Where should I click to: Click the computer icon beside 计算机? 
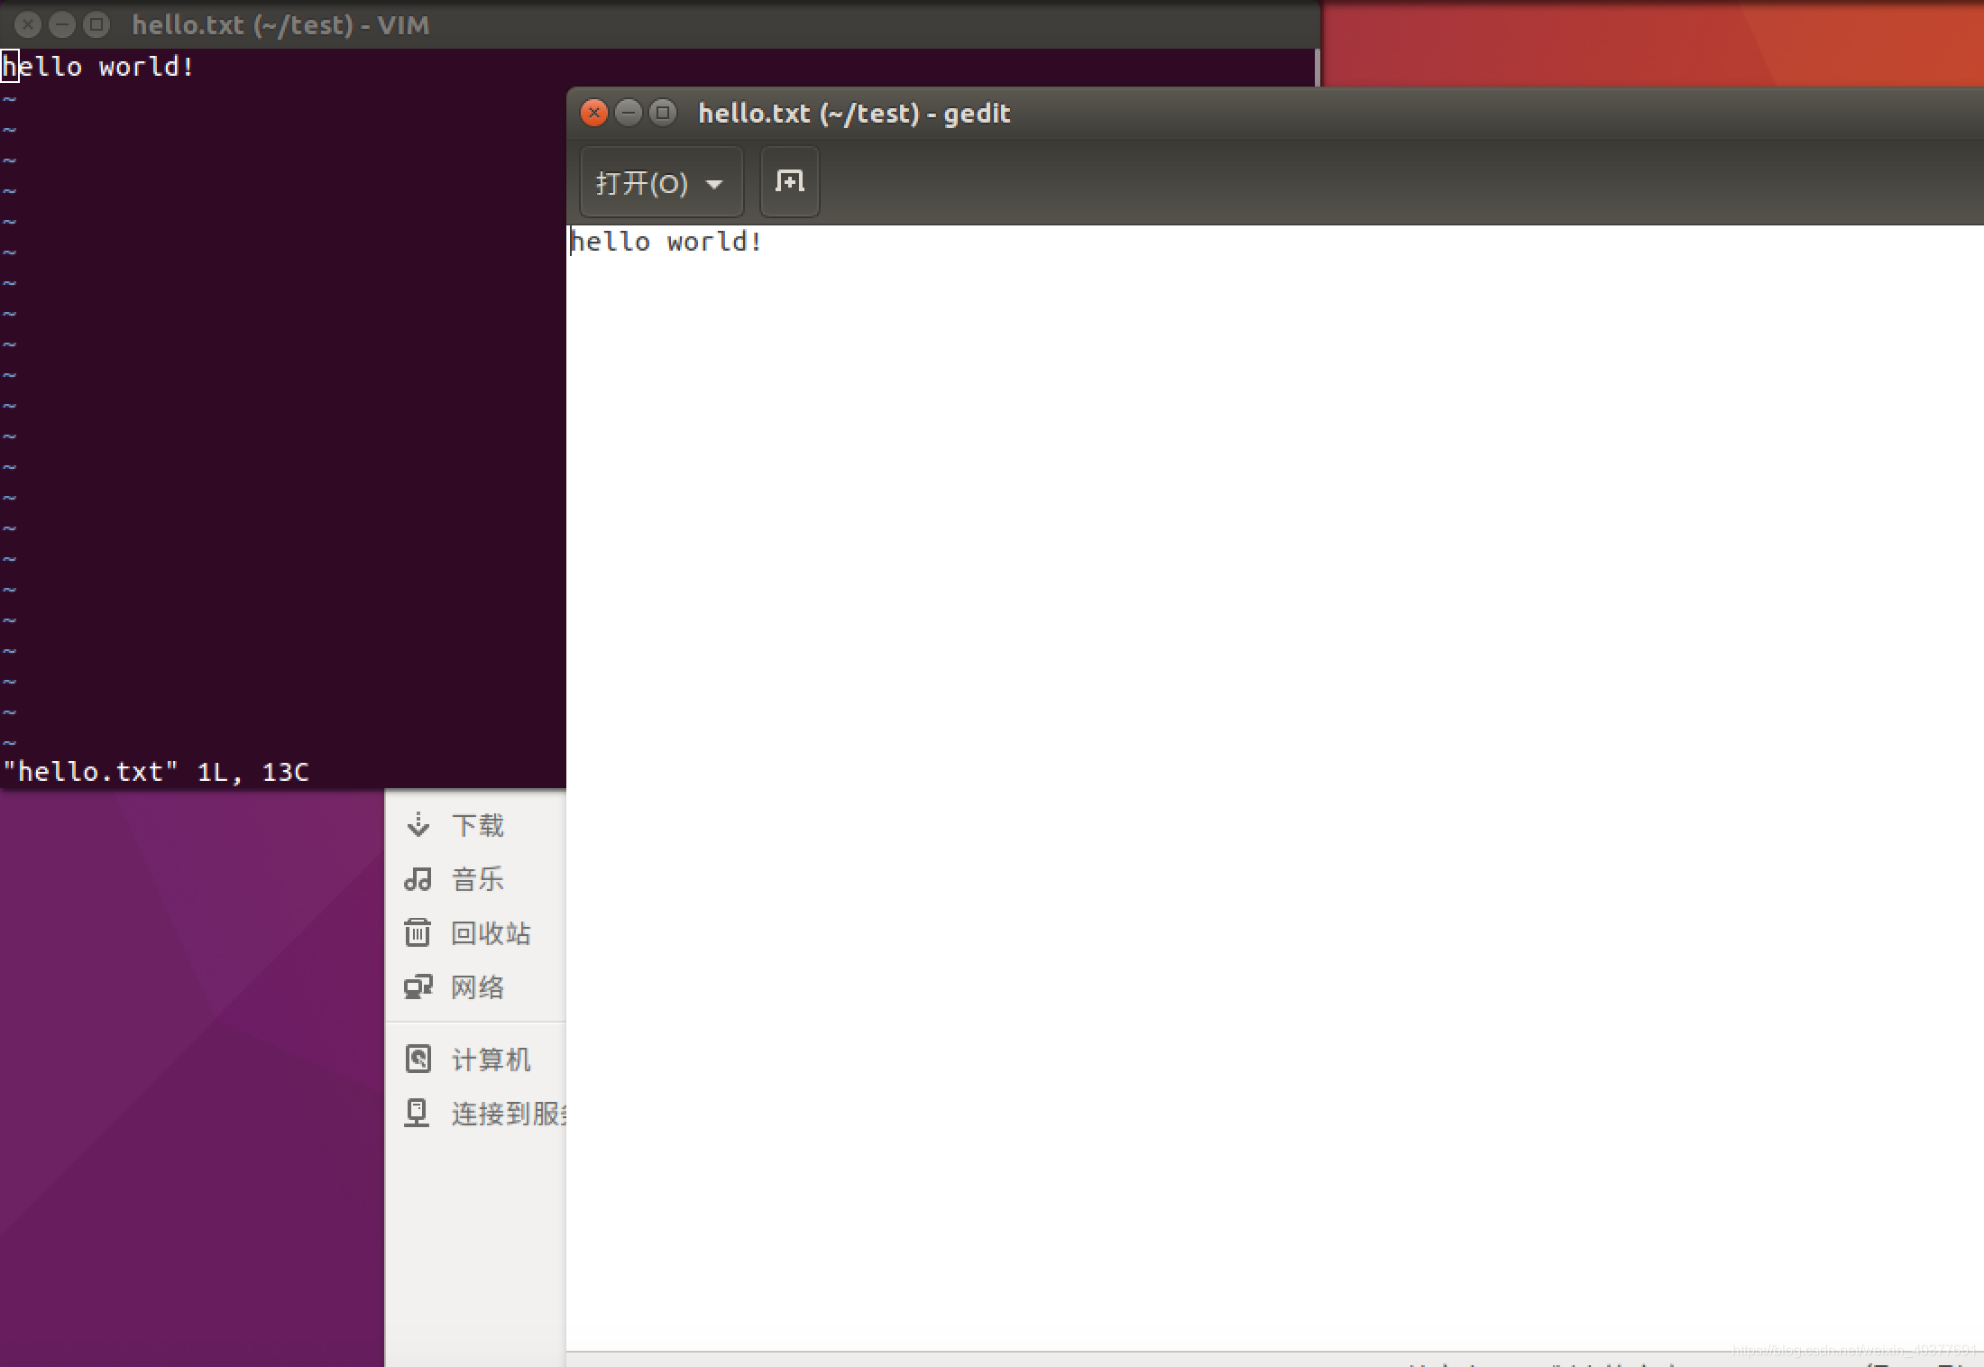pyautogui.click(x=418, y=1059)
